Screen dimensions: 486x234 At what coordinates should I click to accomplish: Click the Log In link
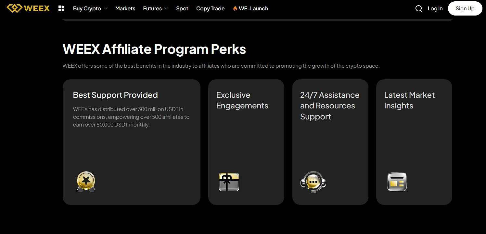pyautogui.click(x=435, y=9)
